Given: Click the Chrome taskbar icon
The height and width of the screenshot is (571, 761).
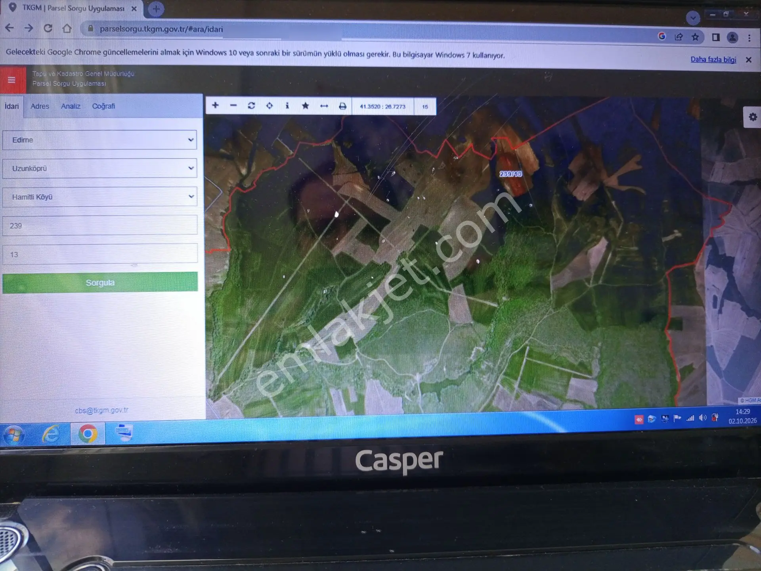Looking at the screenshot, I should tap(88, 434).
